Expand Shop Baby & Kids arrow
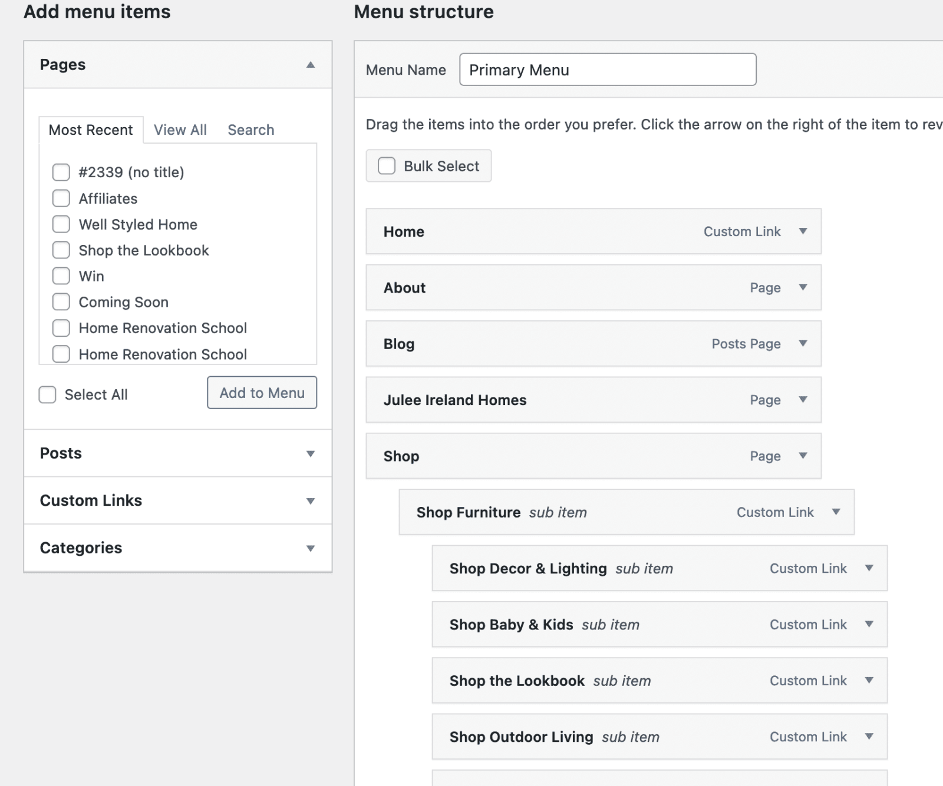 [869, 624]
